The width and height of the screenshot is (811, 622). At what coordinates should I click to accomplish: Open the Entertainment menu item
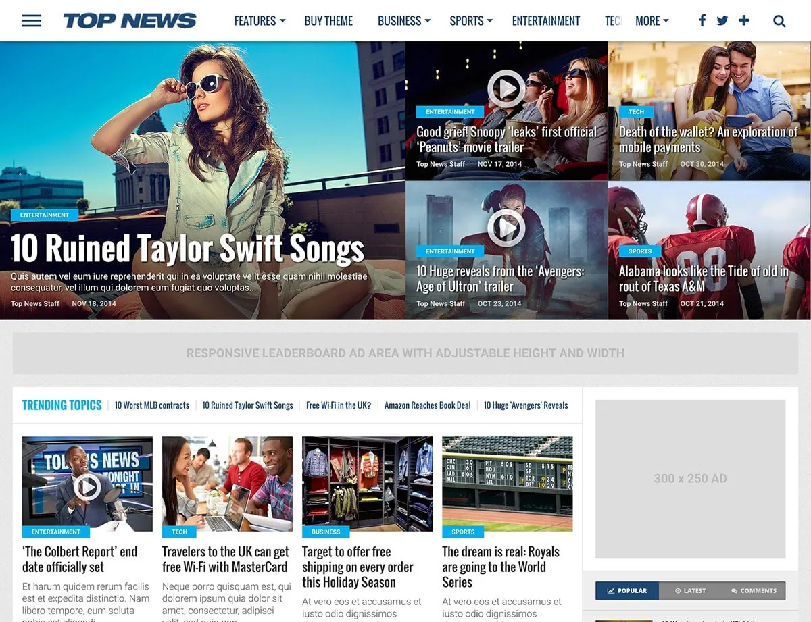pos(546,21)
